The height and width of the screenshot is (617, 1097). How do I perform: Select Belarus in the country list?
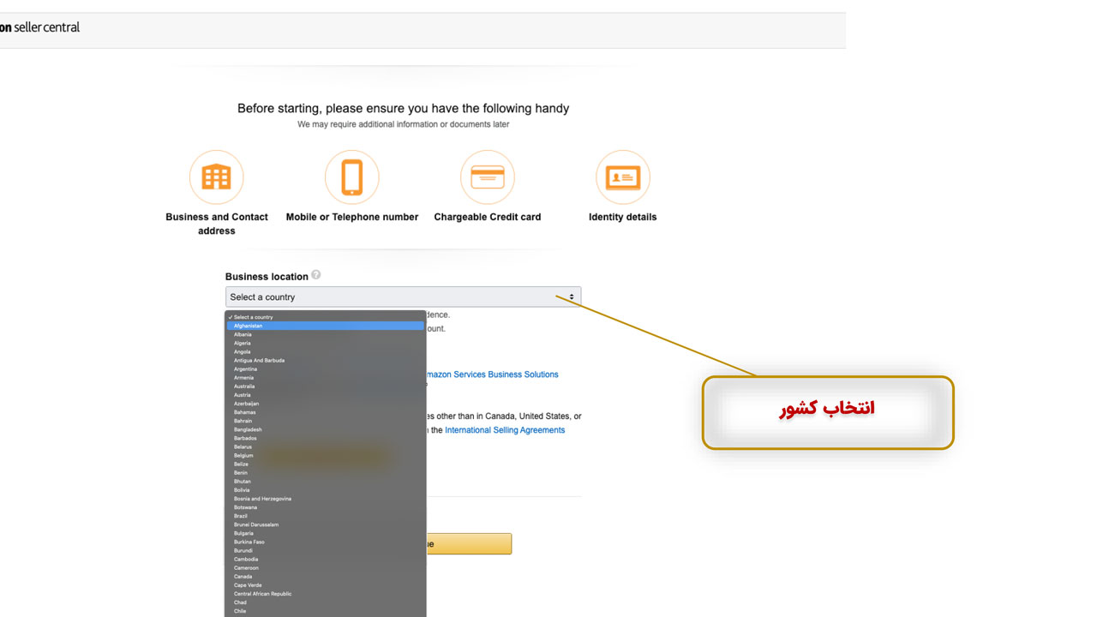[326, 446]
